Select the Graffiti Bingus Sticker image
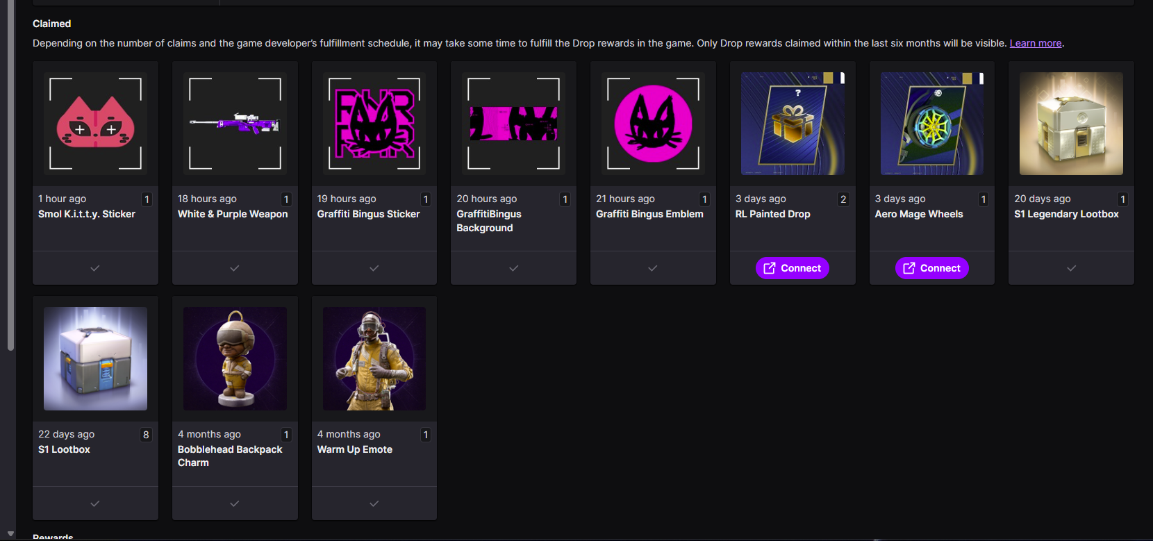 coord(374,124)
